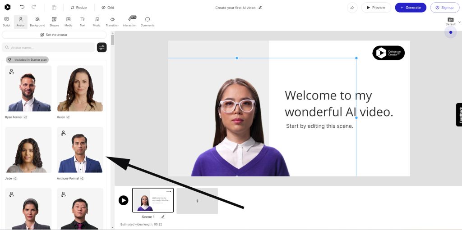Click the redo arrow icon
This screenshot has width=462, height=230.
tap(34, 7)
